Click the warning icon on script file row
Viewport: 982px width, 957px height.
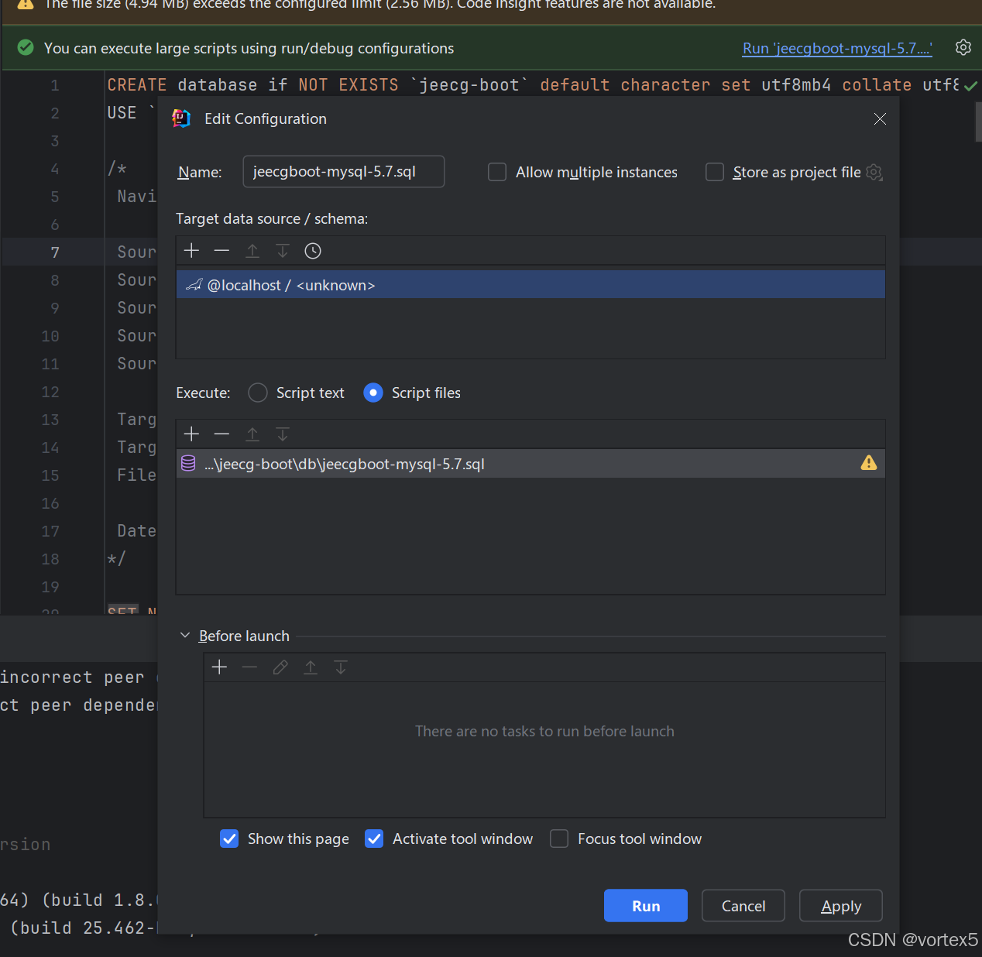pyautogui.click(x=869, y=463)
